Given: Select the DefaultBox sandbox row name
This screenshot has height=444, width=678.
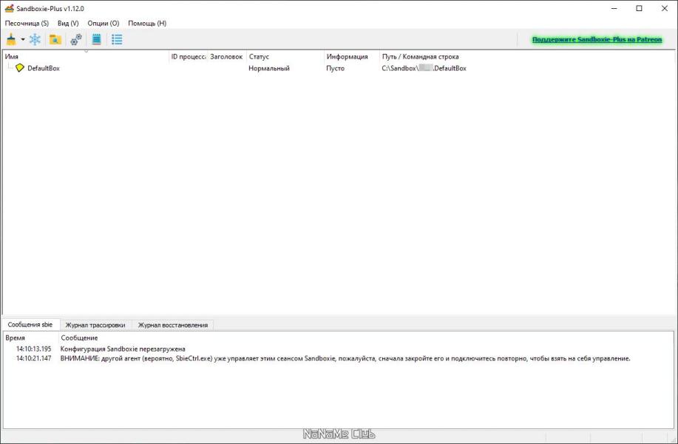Looking at the screenshot, I should [44, 68].
